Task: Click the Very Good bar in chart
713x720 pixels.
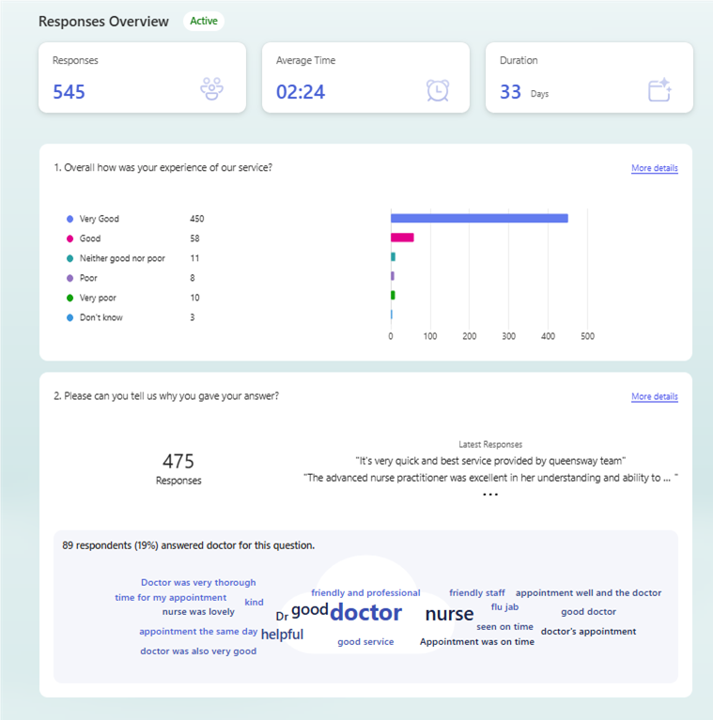Action: click(x=479, y=219)
